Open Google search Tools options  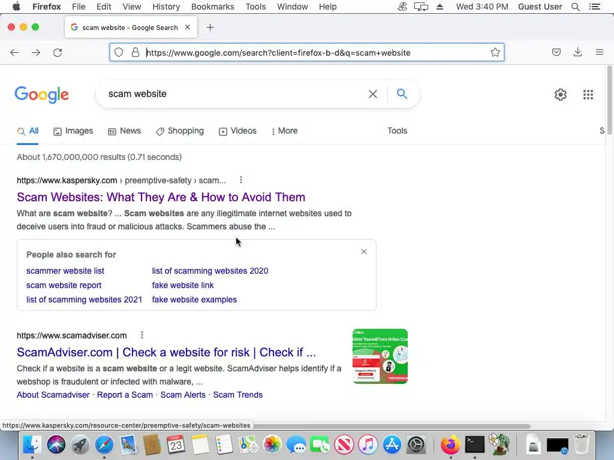pos(397,131)
